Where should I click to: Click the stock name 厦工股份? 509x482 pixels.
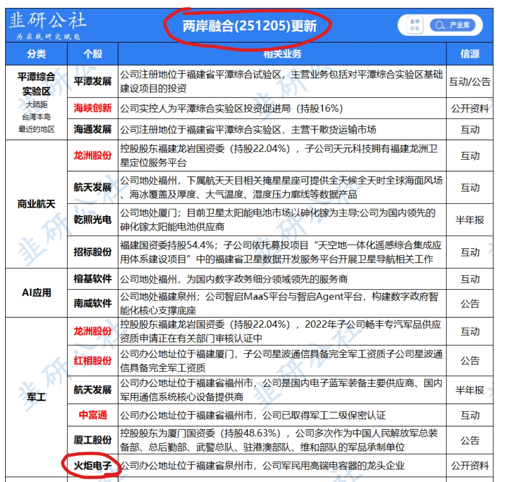tap(93, 440)
